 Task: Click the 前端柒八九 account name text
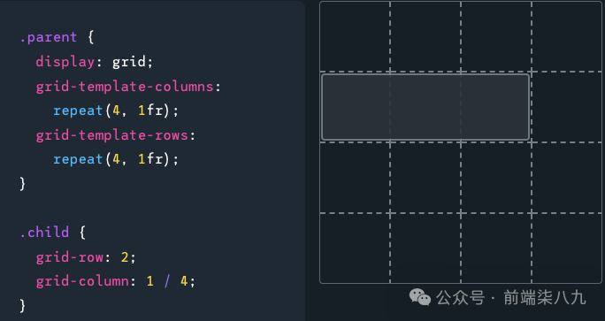[x=545, y=297]
